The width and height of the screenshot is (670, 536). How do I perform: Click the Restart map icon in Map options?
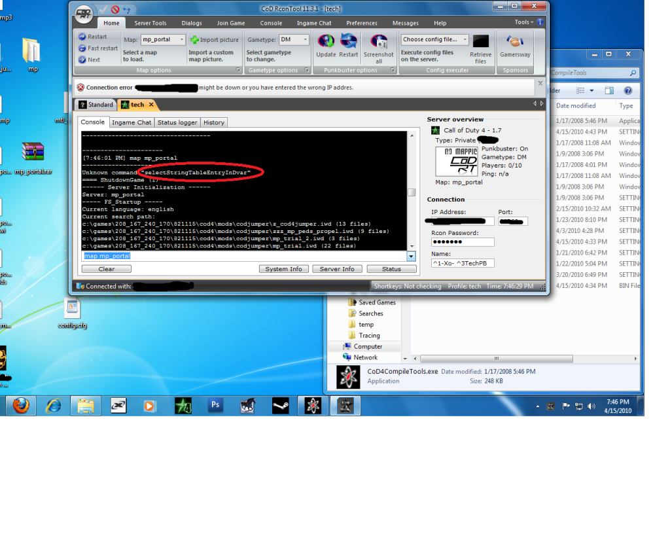click(x=82, y=37)
